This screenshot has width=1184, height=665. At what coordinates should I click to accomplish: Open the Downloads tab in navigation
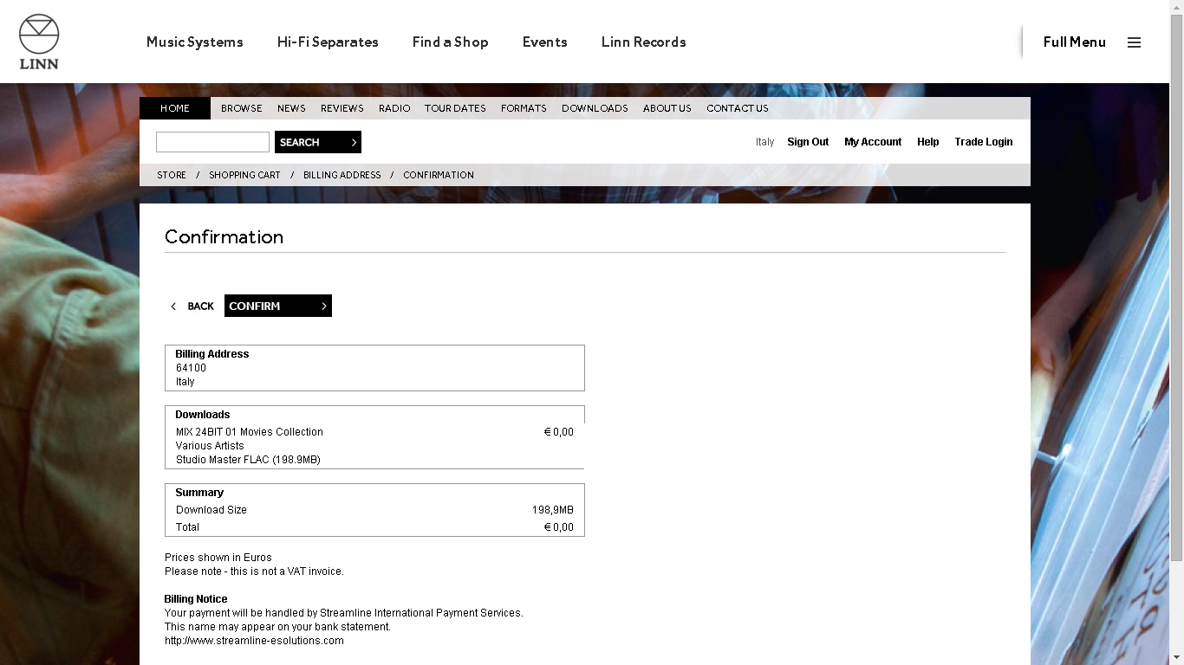pos(595,108)
